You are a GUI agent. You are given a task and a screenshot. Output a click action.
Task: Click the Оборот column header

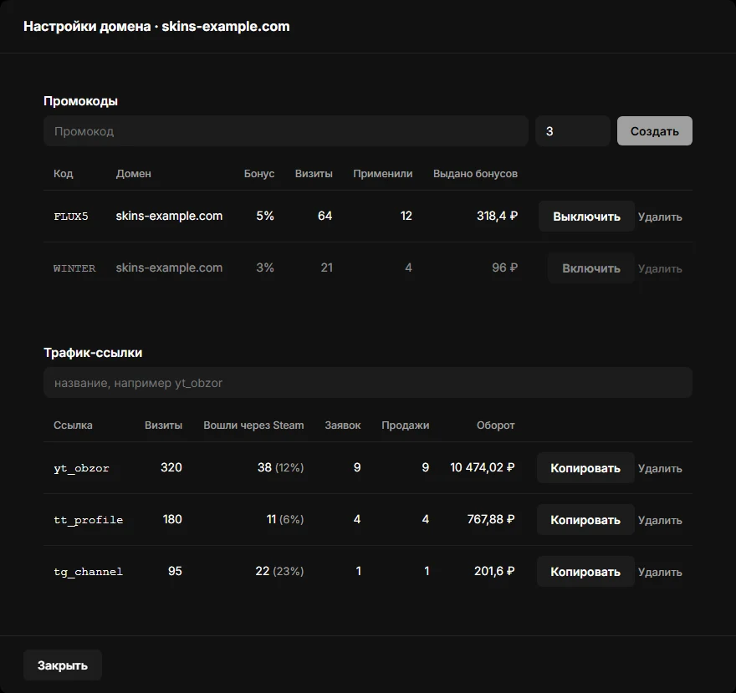coord(496,425)
